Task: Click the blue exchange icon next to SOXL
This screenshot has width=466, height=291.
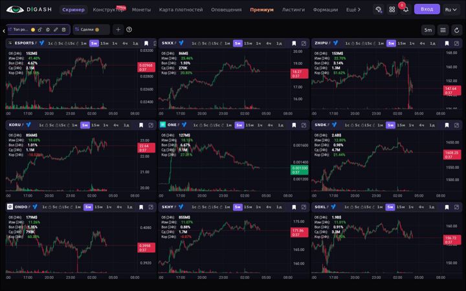Action: tap(333, 207)
